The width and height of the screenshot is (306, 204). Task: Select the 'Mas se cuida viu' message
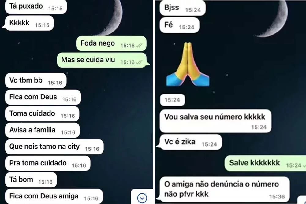[103, 60]
